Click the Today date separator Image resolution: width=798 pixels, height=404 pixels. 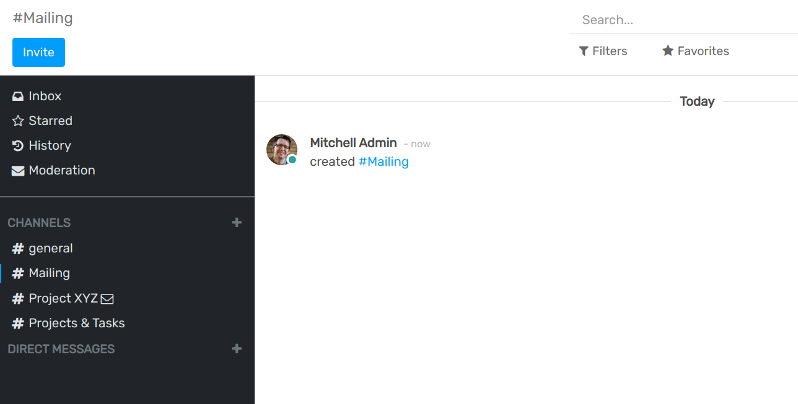coord(696,101)
